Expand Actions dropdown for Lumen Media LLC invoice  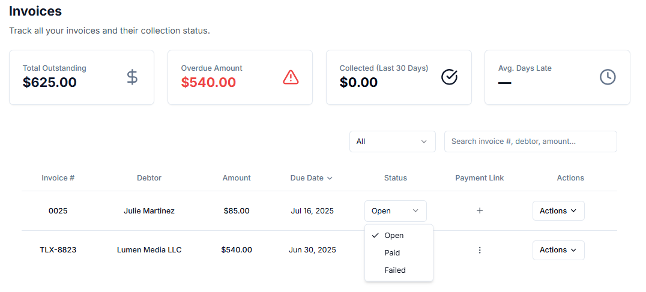pyautogui.click(x=558, y=250)
